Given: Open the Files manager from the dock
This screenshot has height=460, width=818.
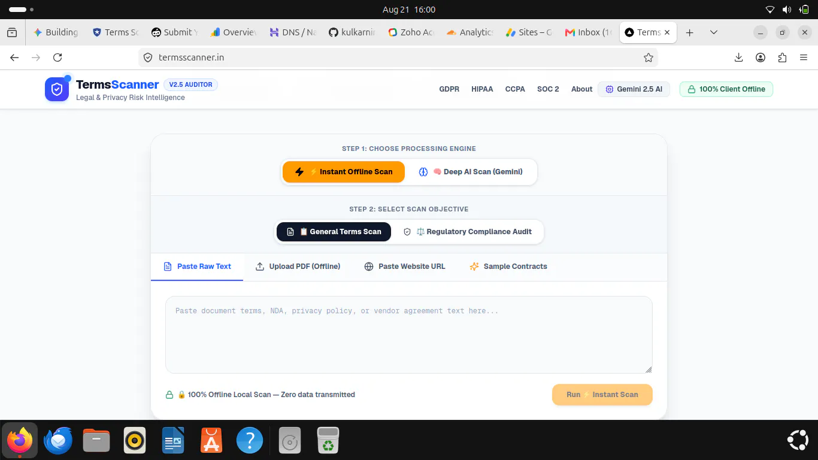Looking at the screenshot, I should [x=96, y=441].
